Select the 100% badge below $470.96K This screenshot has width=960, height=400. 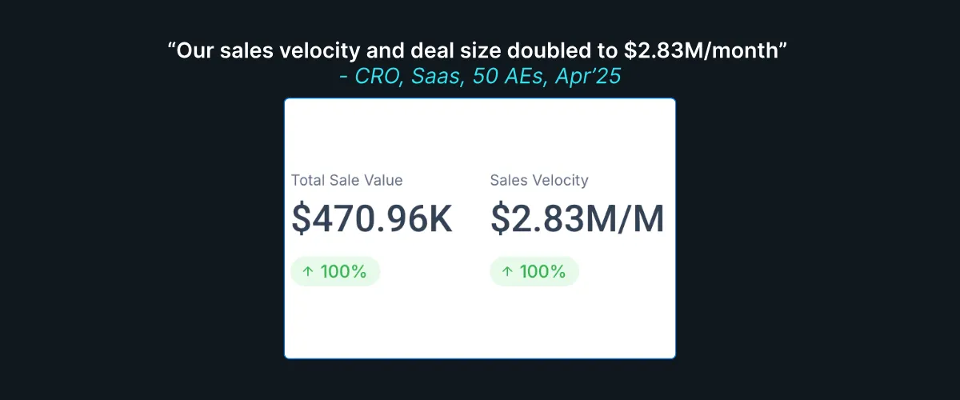tap(335, 271)
